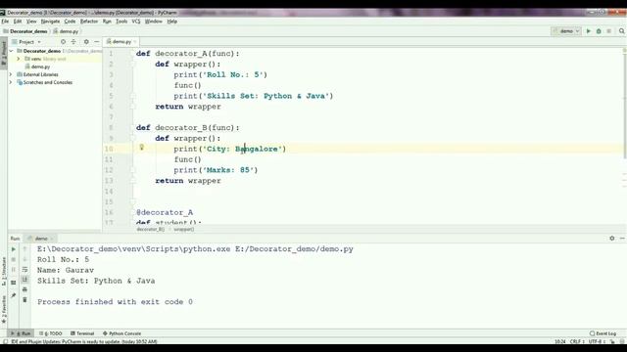Collapse the Decorator_demo root folder
This screenshot has height=352, width=627.
point(11,51)
